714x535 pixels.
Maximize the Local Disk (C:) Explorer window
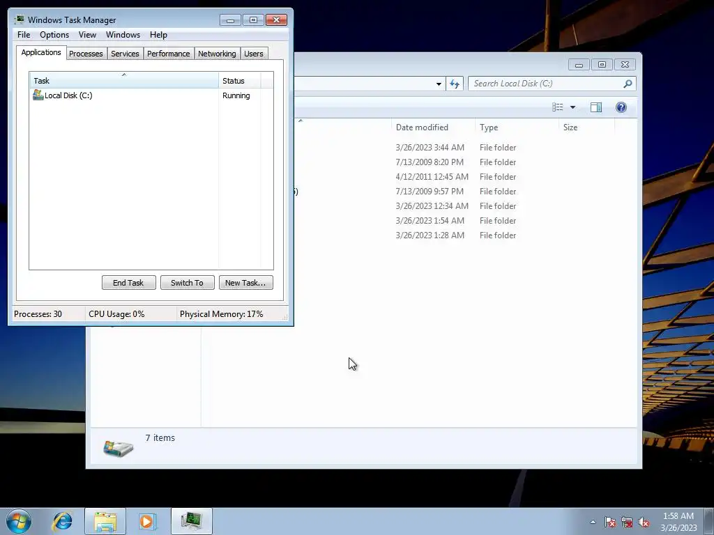pos(602,65)
